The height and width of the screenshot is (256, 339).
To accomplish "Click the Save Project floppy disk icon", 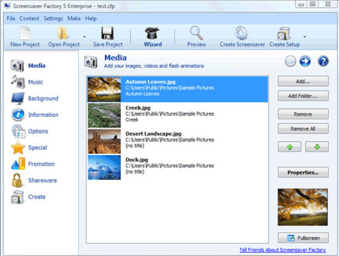I will [x=108, y=33].
